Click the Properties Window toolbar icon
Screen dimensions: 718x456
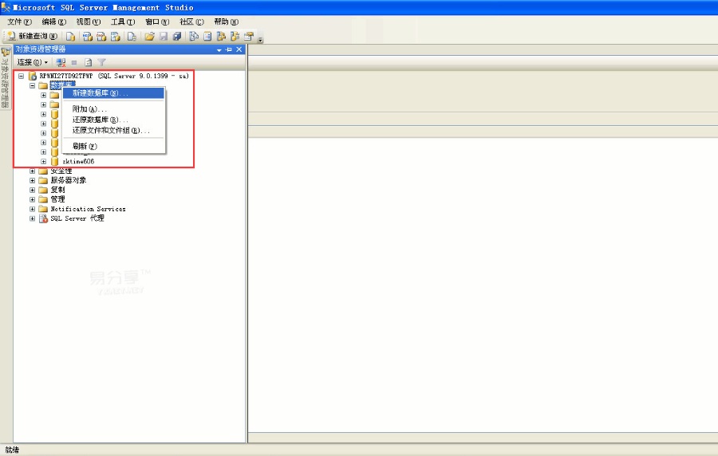tap(249, 36)
